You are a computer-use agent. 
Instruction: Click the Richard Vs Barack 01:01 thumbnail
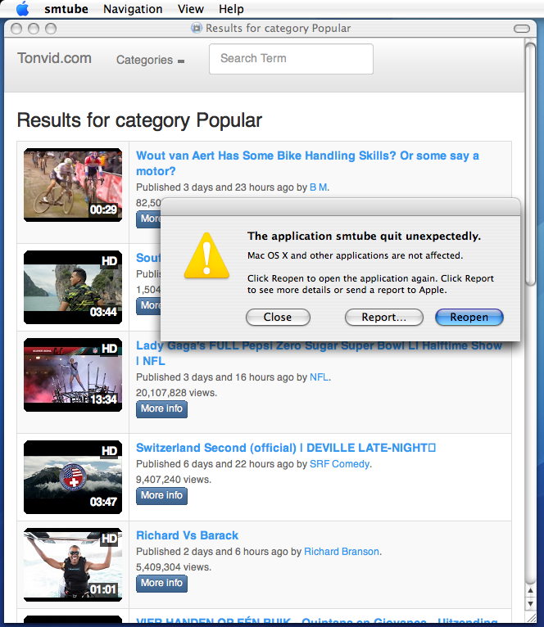[x=73, y=565]
